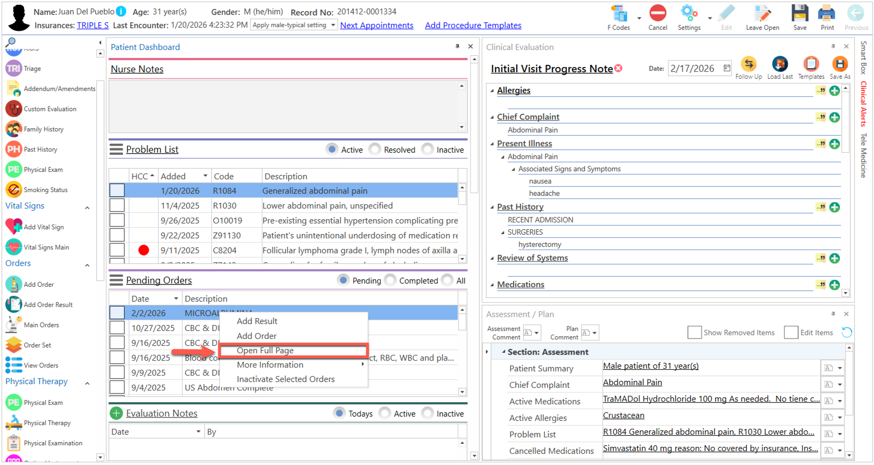Viewport: 874px width, 465px height.
Task: Collapse the Present Illness tree section
Action: click(x=492, y=144)
